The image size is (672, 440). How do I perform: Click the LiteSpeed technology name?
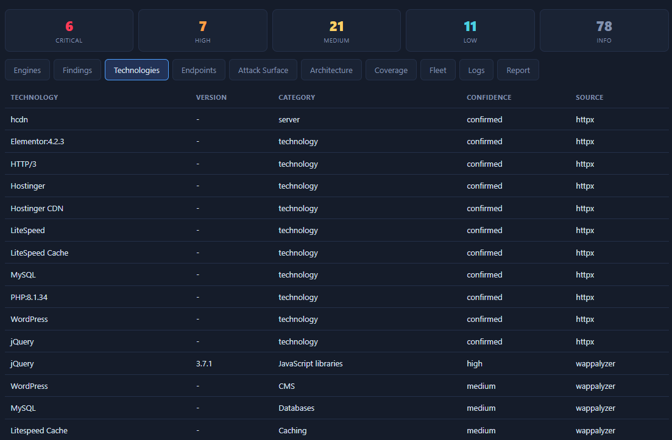click(x=27, y=230)
